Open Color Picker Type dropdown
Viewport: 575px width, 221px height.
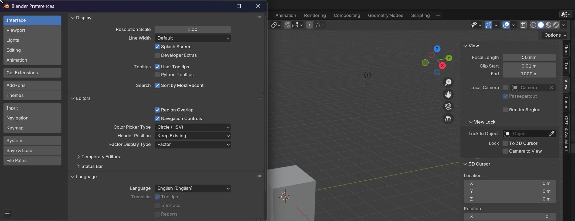click(192, 127)
